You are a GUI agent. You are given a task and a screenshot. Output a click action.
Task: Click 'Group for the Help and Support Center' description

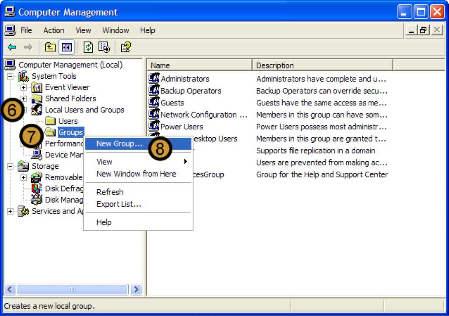point(322,174)
